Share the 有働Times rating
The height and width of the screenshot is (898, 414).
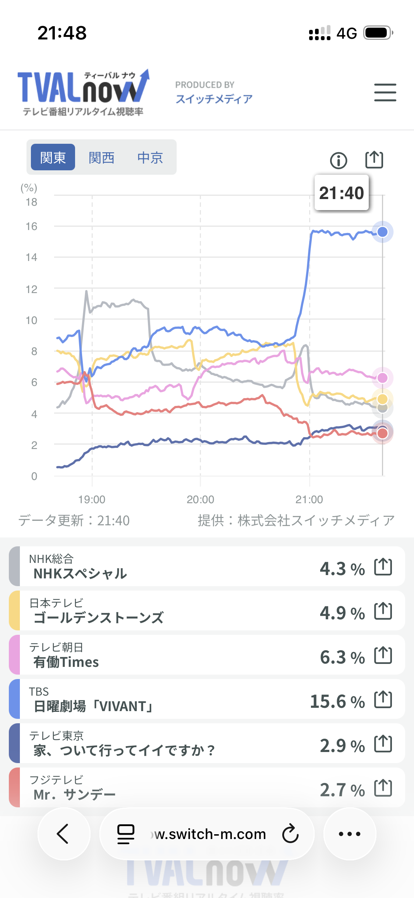383,655
